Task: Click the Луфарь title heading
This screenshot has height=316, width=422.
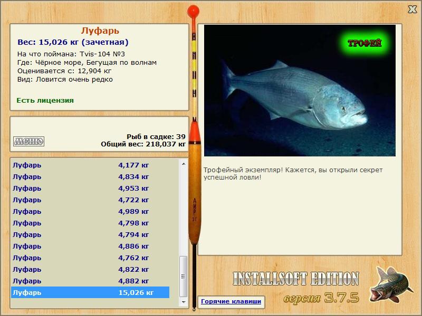Action: pos(100,31)
